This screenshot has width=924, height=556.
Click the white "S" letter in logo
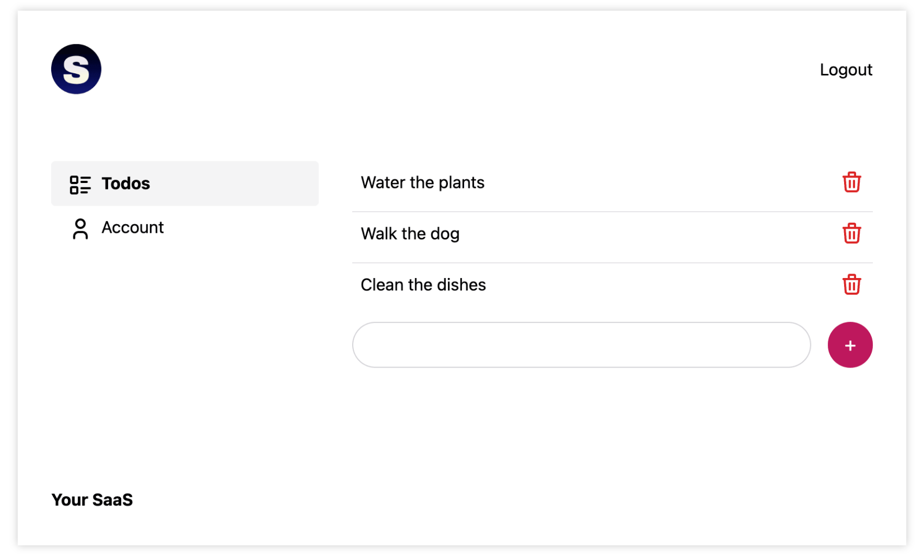(x=76, y=70)
